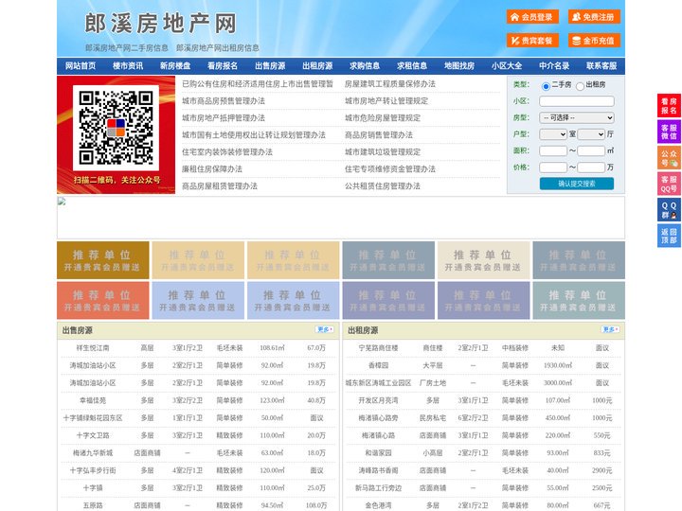This screenshot has width=682, height=511.
Task: Click the 会员登录 button
Action: pos(532,17)
